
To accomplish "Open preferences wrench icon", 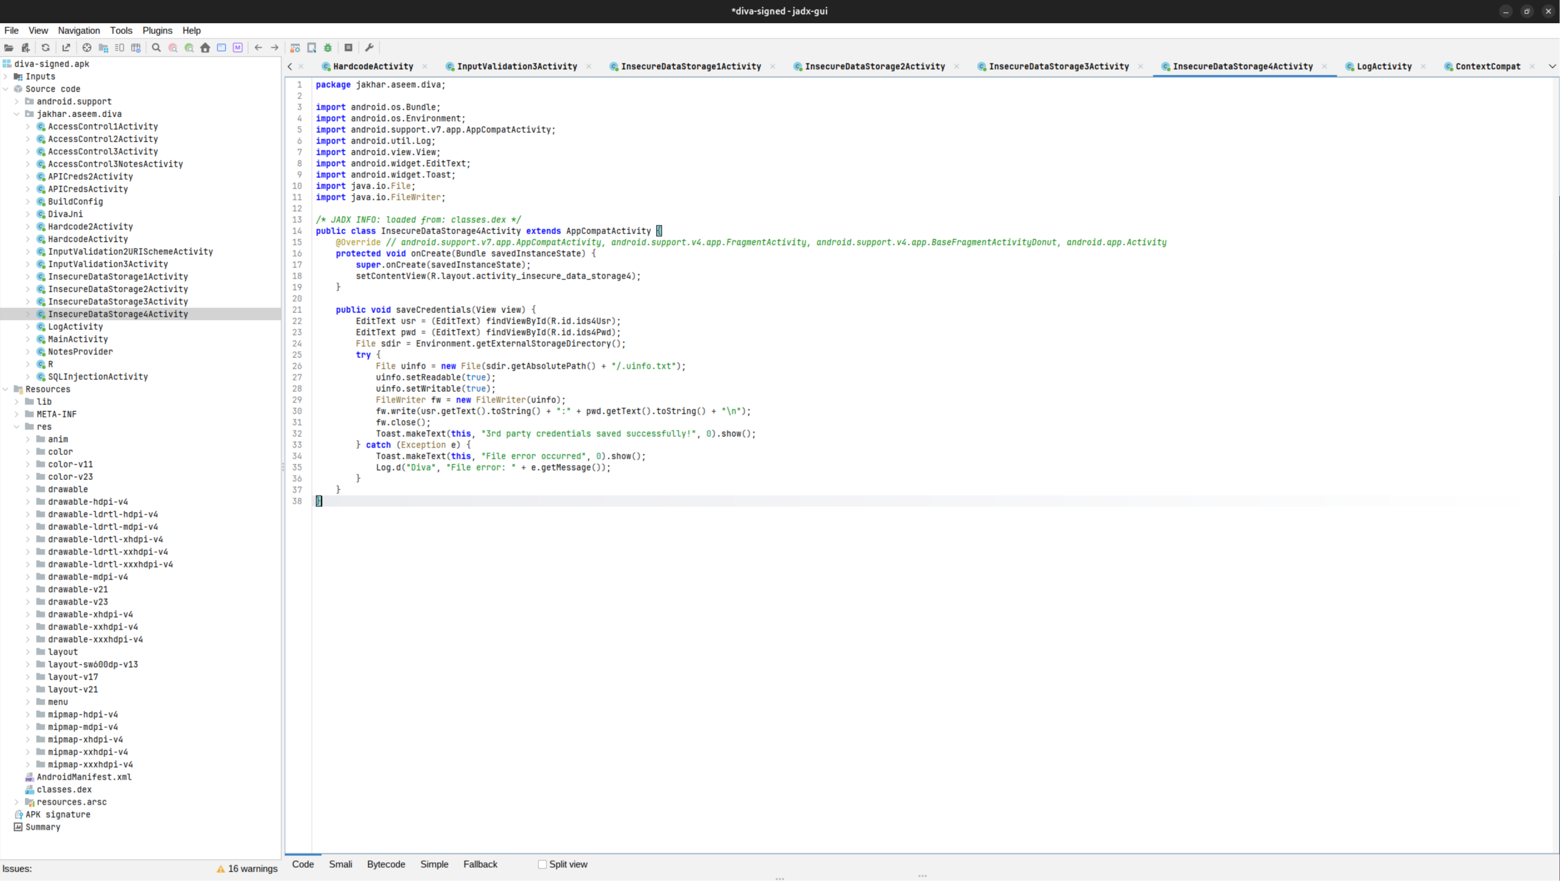I will (369, 48).
